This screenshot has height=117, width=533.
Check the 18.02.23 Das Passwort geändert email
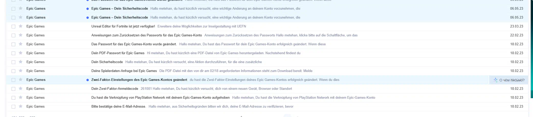(x=14, y=44)
